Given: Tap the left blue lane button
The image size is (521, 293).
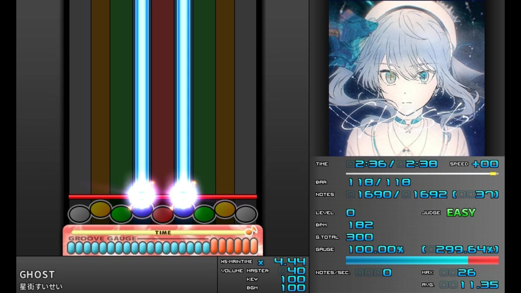Looking at the screenshot, I should [142, 209].
